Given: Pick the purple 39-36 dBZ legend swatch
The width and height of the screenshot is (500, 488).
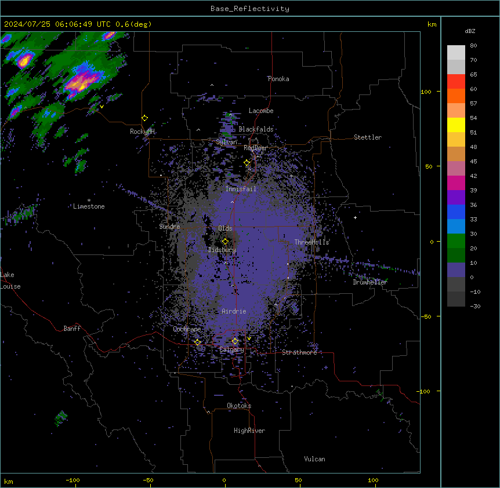Looking at the screenshot, I should pos(456,198).
